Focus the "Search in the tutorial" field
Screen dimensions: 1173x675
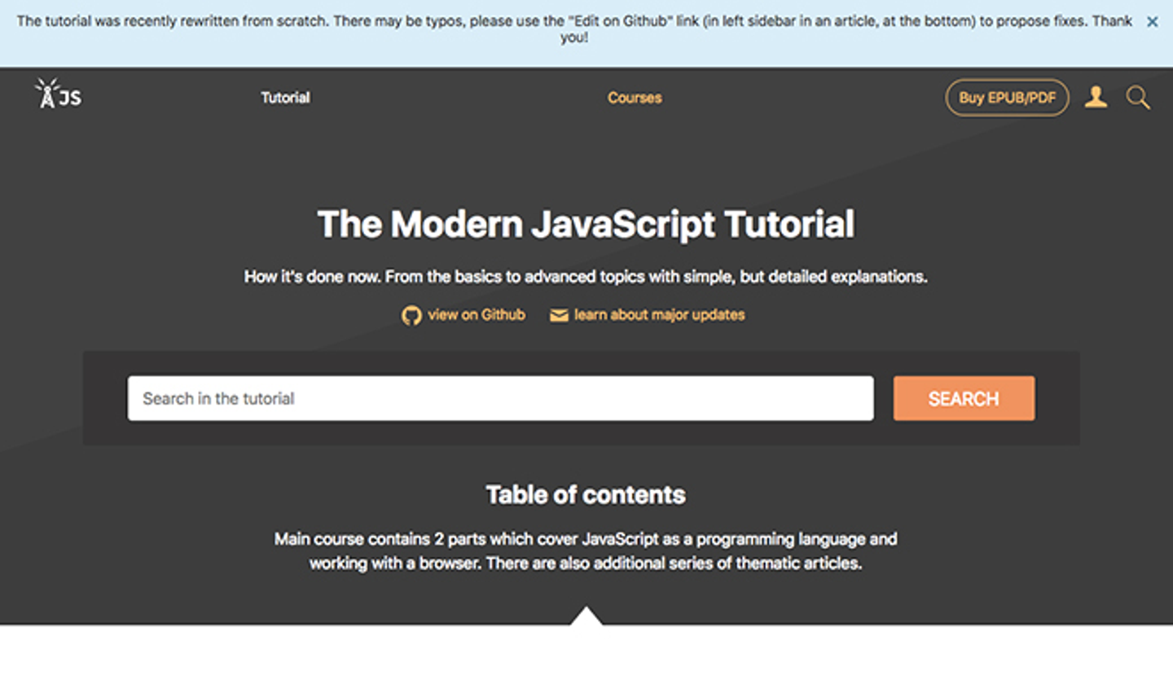[500, 398]
